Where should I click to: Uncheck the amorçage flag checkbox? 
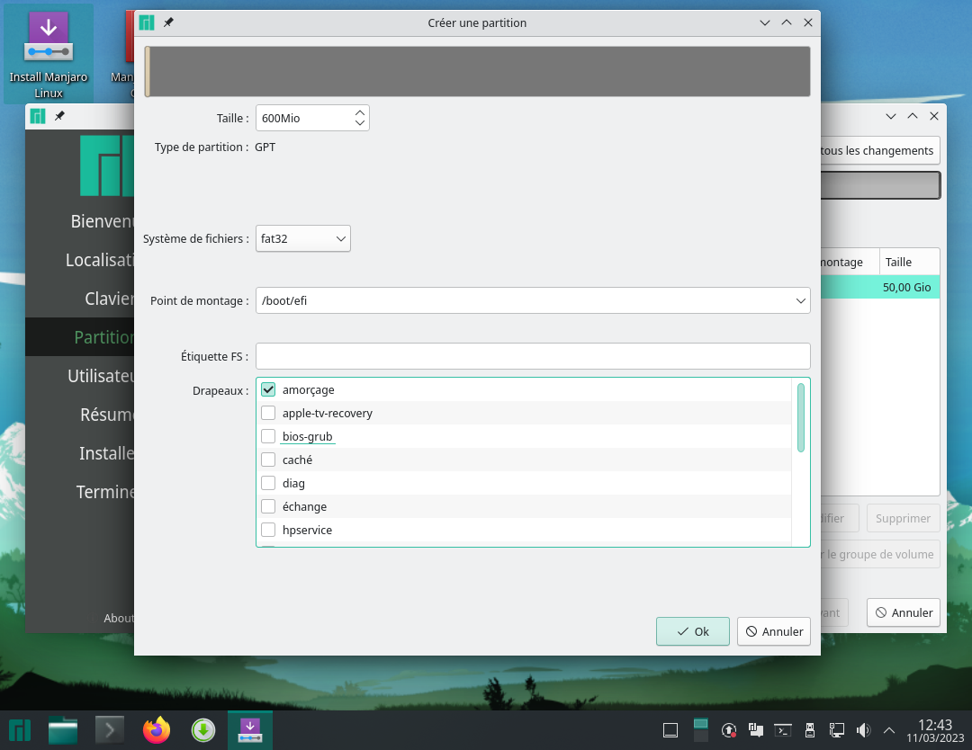click(268, 390)
